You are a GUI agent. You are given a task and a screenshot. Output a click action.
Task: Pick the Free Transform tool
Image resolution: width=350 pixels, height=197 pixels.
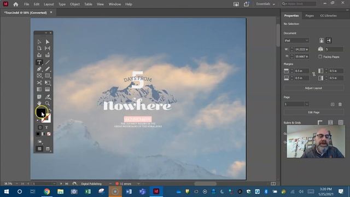[x=48, y=83]
